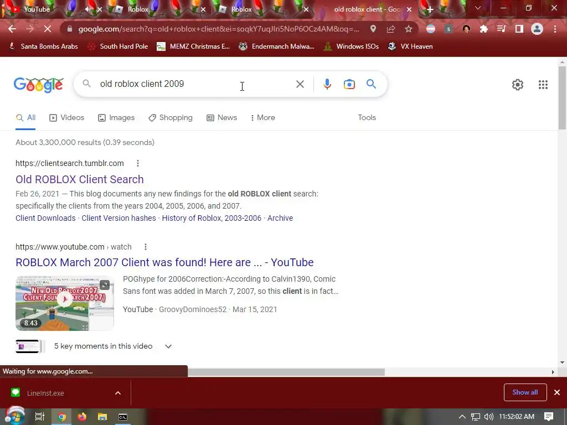
Task: Open the More search filters menu
Action: (263, 117)
